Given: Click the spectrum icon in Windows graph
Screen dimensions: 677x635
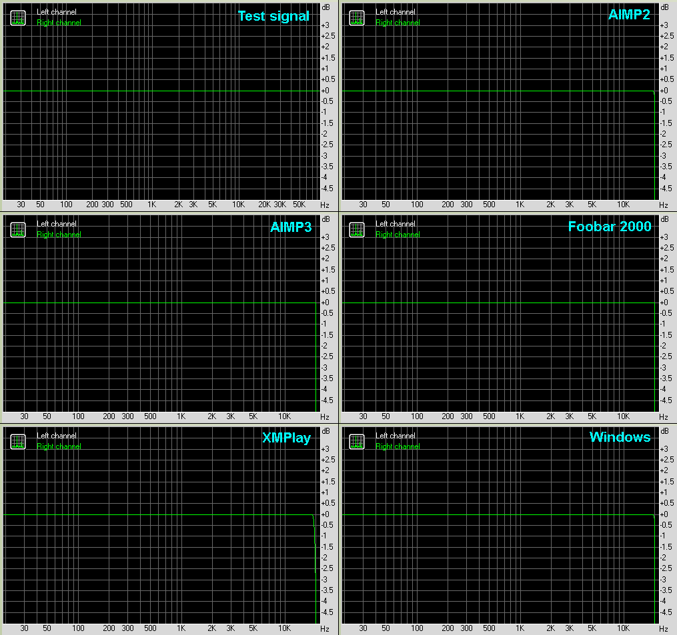Looking at the screenshot, I should click(x=357, y=442).
